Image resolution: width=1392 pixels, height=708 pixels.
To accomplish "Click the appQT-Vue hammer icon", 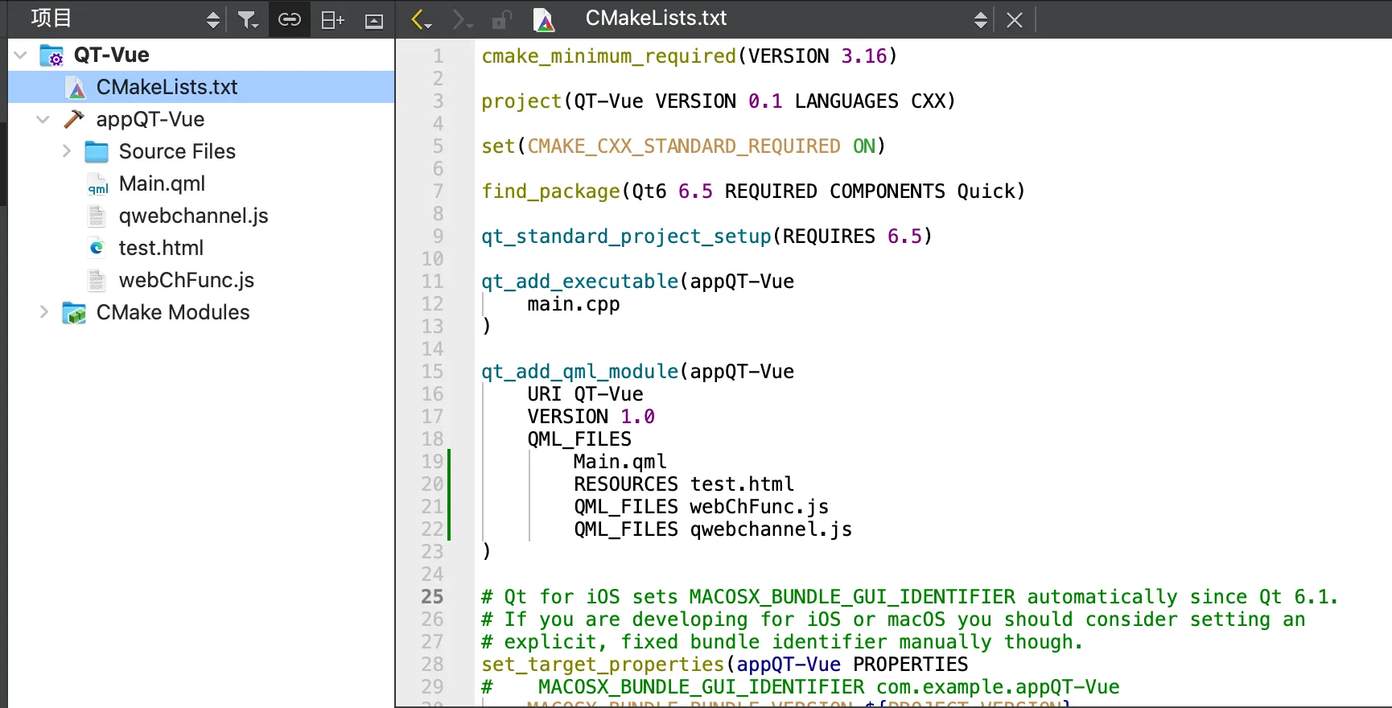I will pos(74,119).
